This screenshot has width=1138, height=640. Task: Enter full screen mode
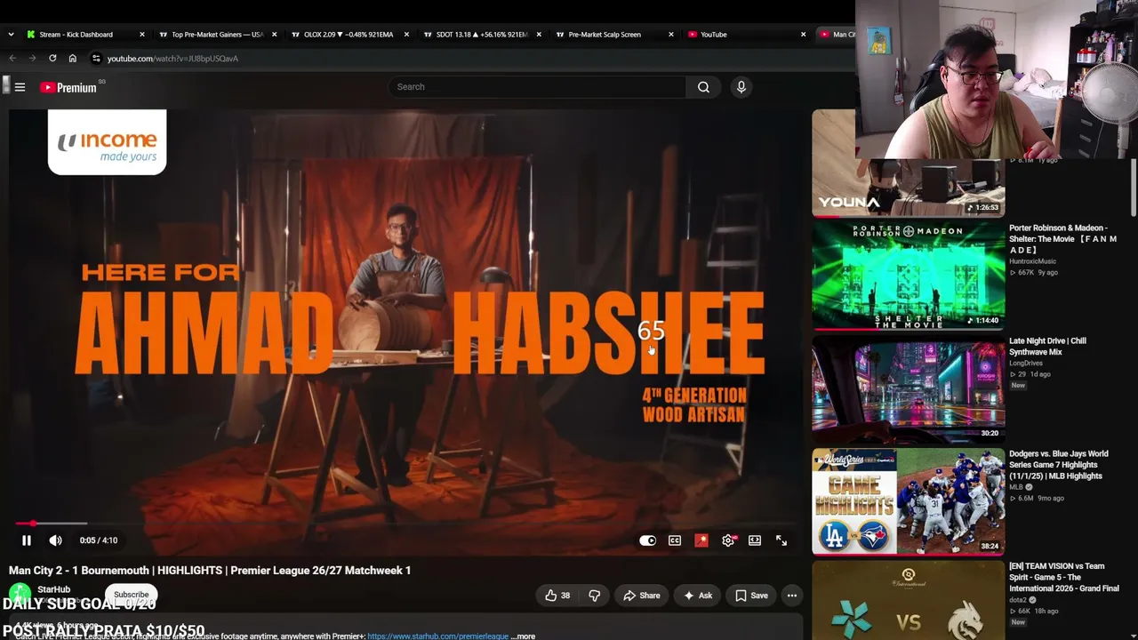(781, 540)
